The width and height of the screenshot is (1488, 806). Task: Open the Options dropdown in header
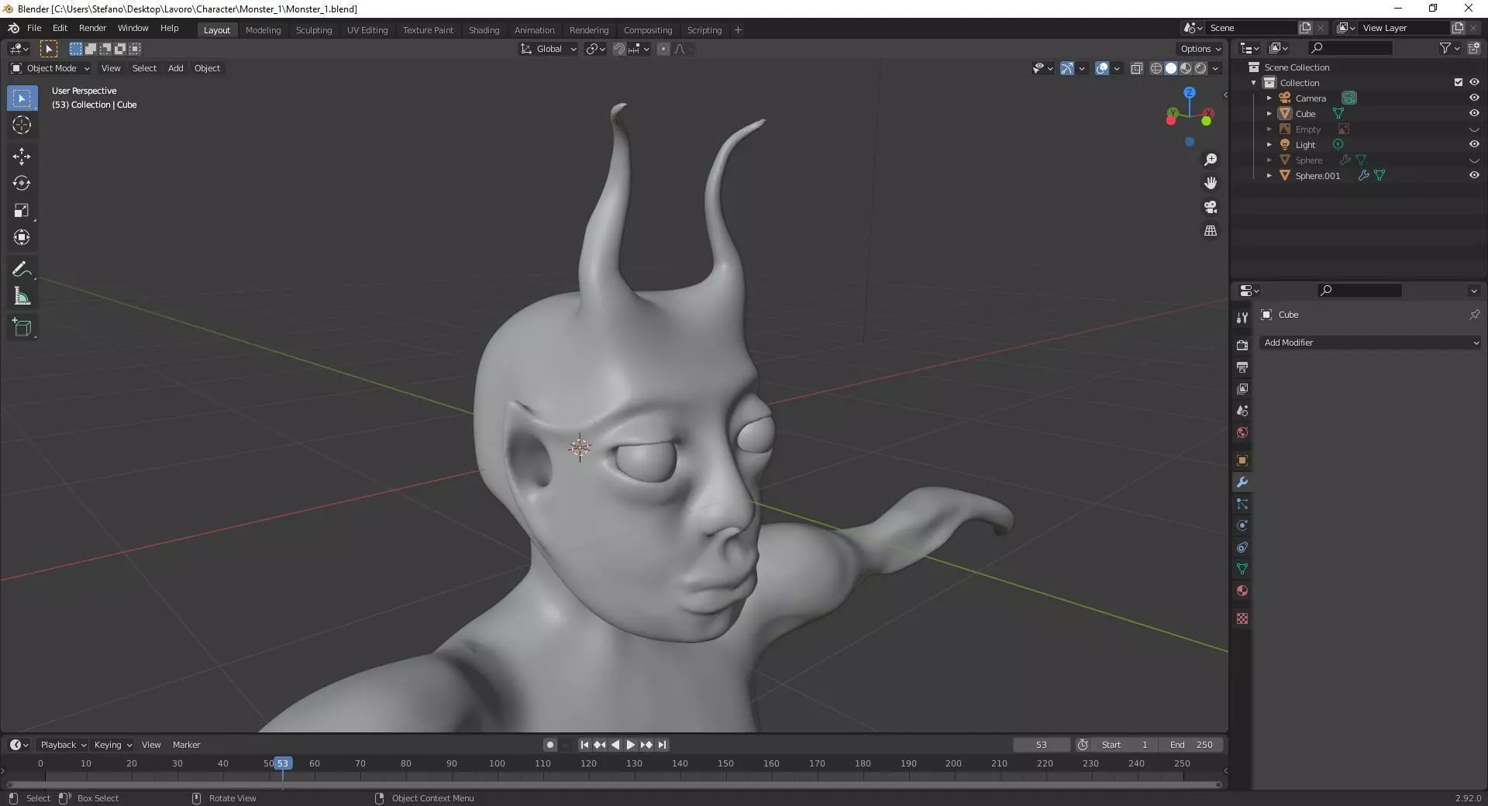pyautogui.click(x=1200, y=49)
